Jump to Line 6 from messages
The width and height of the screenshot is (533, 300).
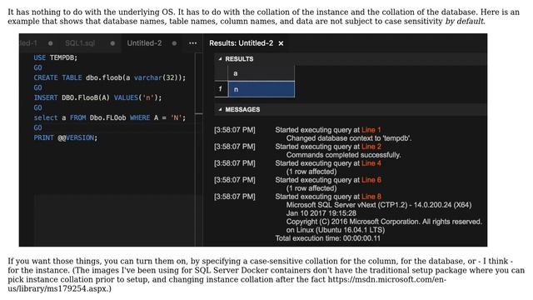pos(371,180)
